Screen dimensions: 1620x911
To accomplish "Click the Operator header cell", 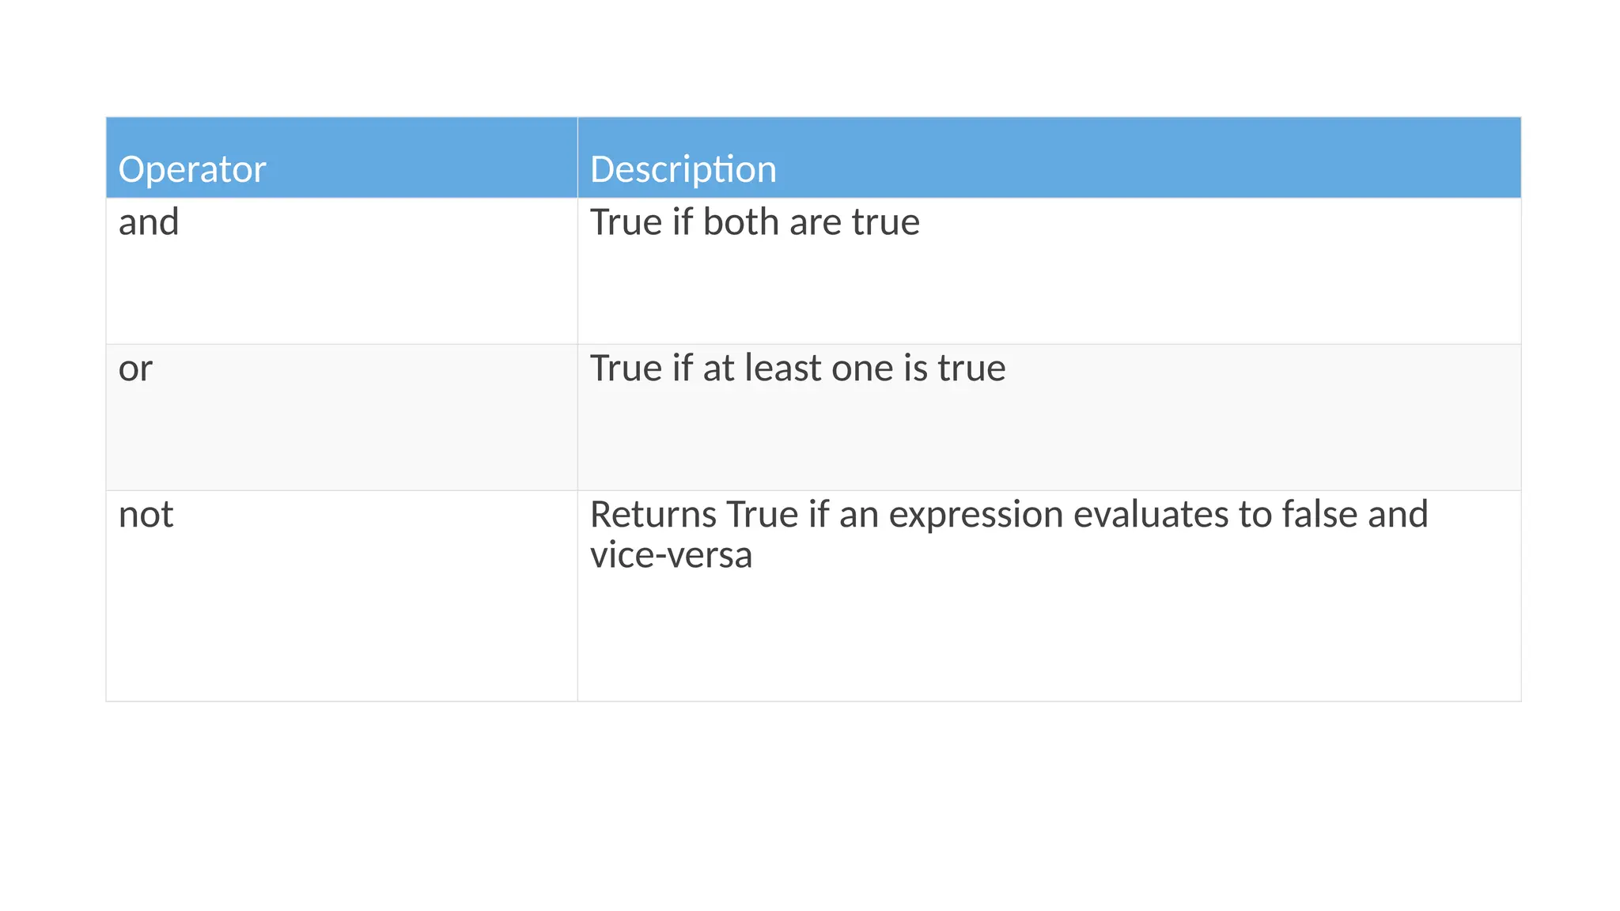I will click(192, 169).
